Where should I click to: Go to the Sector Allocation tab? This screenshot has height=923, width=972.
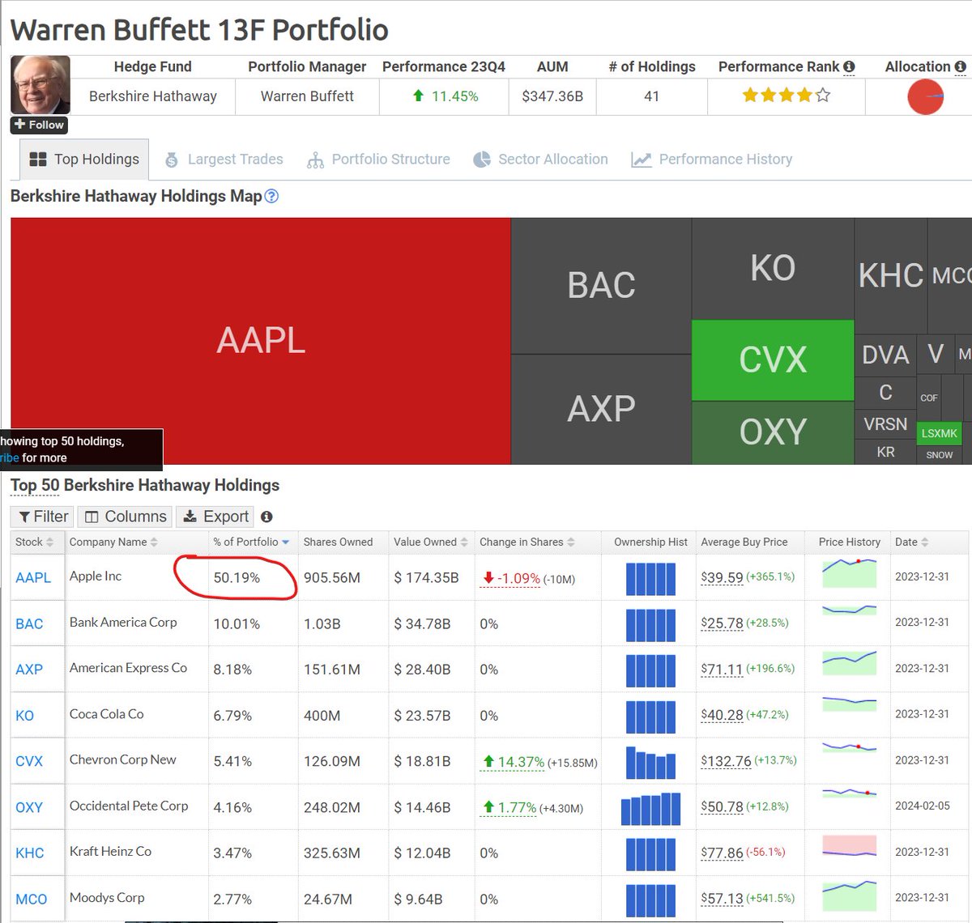click(540, 160)
